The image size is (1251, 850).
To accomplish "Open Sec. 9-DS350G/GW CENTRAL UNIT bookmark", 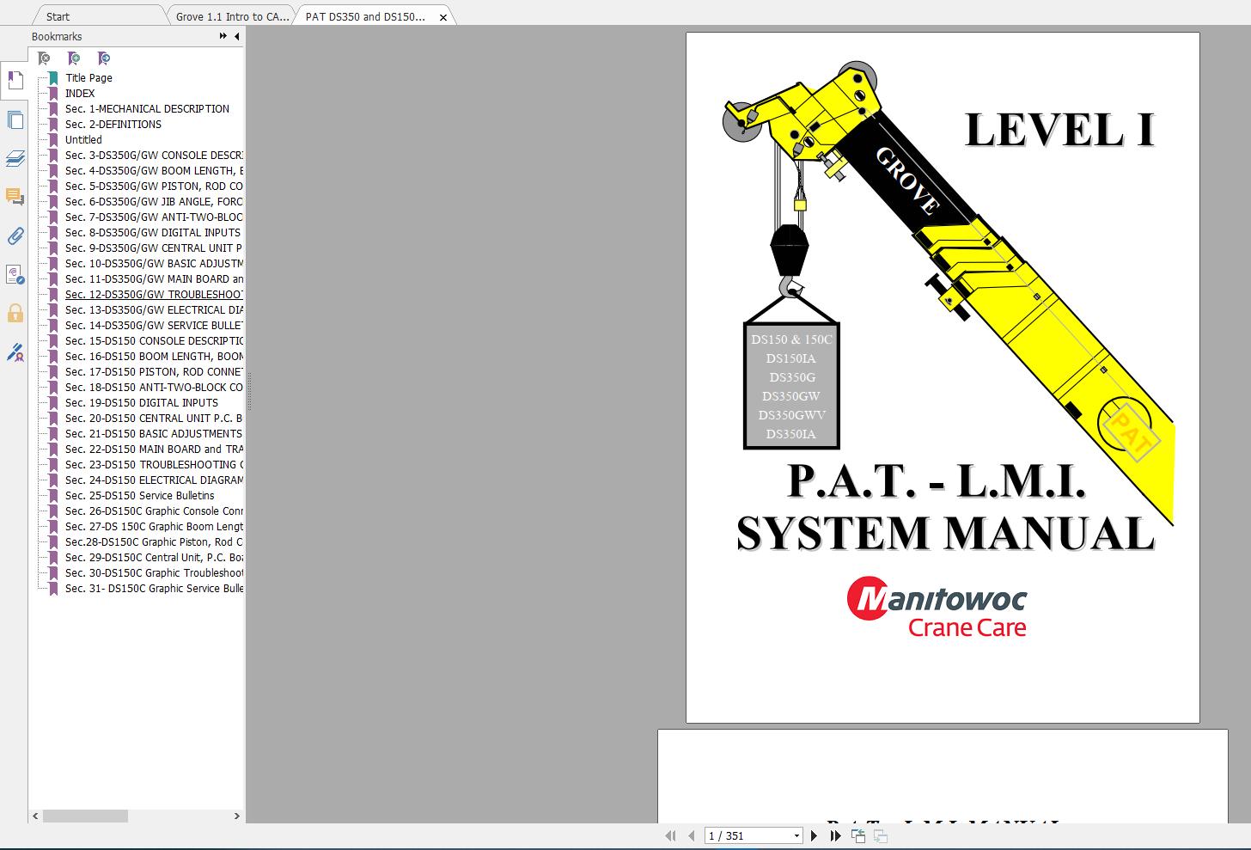I will click(154, 248).
